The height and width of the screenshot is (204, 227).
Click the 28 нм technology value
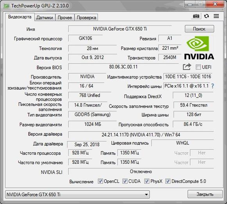(93, 48)
